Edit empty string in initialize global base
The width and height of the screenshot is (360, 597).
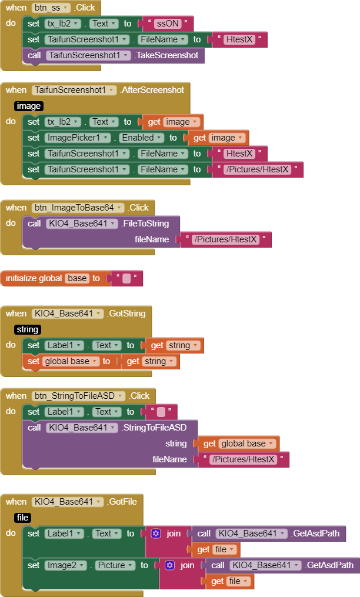pos(126,279)
